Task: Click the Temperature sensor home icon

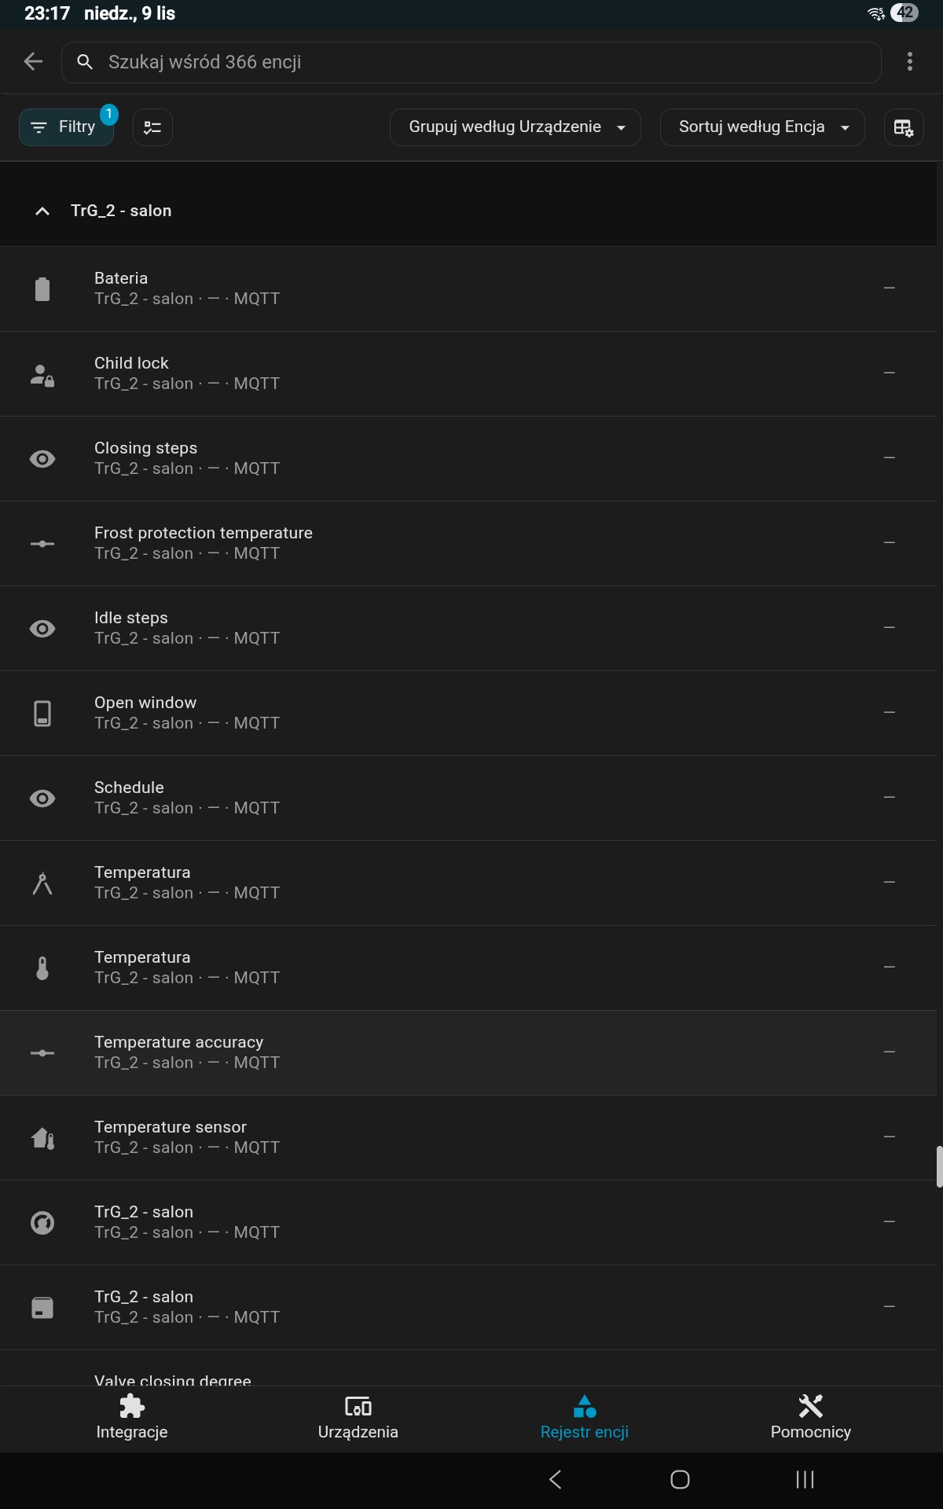Action: click(42, 1137)
